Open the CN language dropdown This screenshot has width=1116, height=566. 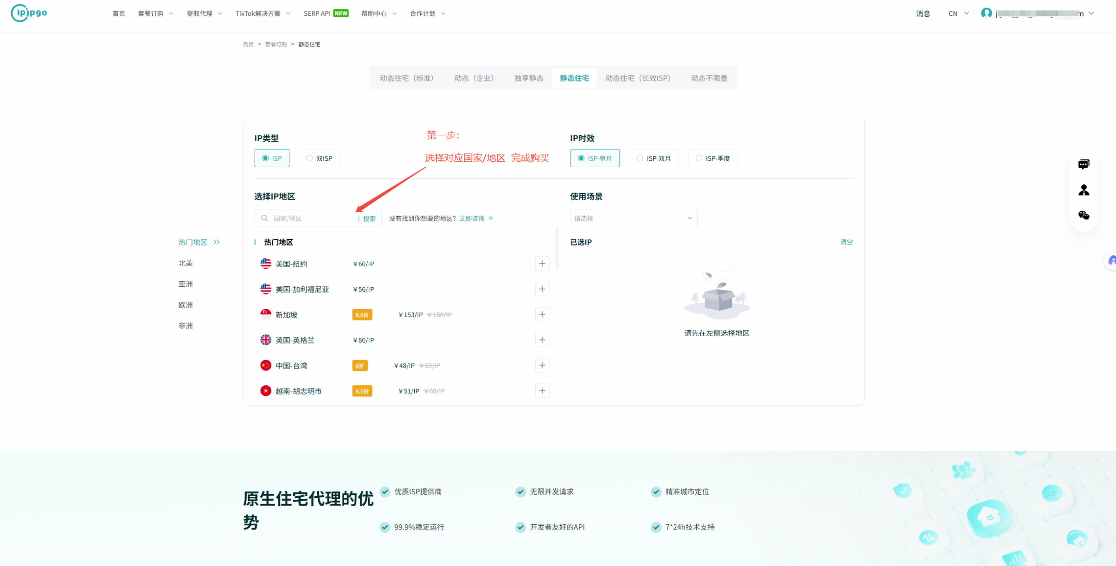(x=957, y=13)
